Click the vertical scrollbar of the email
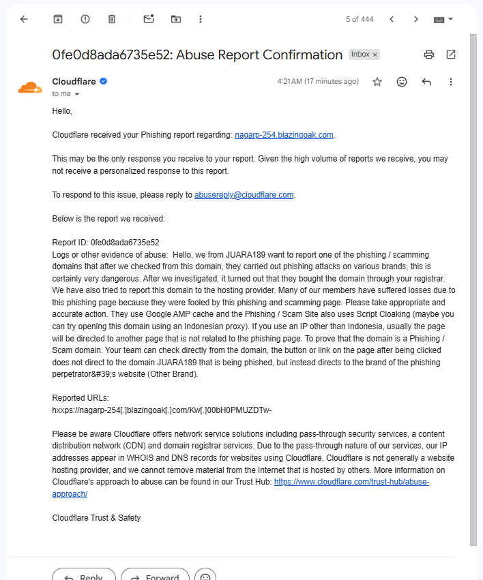483x580 pixels. point(473,290)
